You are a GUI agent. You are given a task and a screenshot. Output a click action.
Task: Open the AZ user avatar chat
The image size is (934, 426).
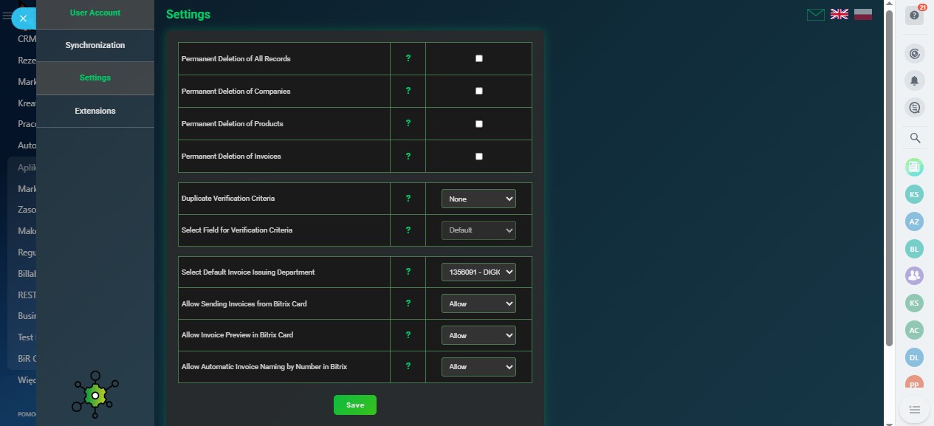(x=914, y=221)
